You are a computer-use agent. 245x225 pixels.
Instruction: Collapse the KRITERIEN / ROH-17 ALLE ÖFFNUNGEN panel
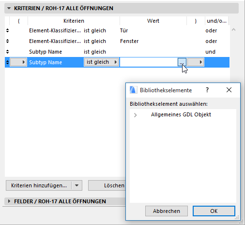click(9, 8)
